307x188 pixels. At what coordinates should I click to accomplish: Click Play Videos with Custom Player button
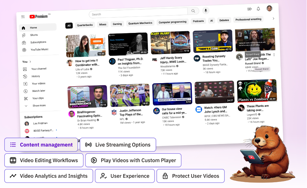tap(133, 160)
